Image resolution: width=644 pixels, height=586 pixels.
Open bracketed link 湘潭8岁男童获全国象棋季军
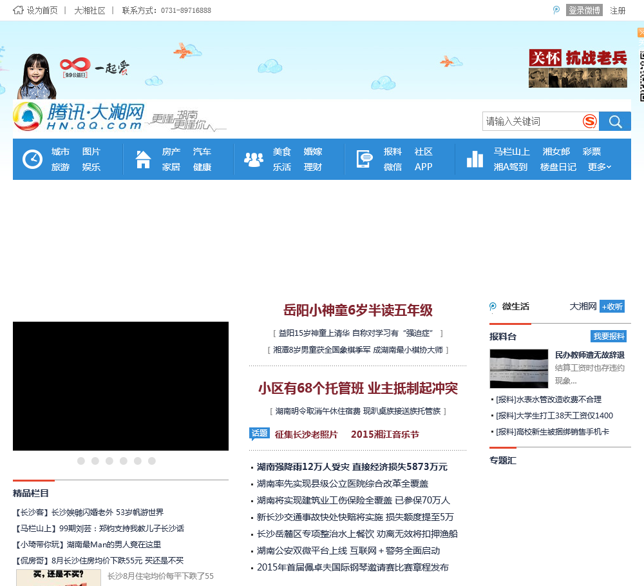tap(357, 350)
